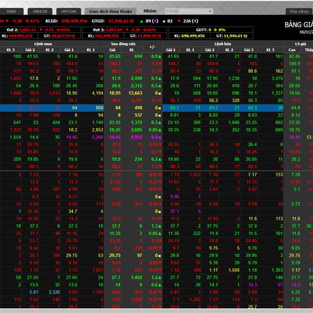Click the purple volume cell 5,266
The height and width of the screenshot is (313, 313).
coord(98,137)
